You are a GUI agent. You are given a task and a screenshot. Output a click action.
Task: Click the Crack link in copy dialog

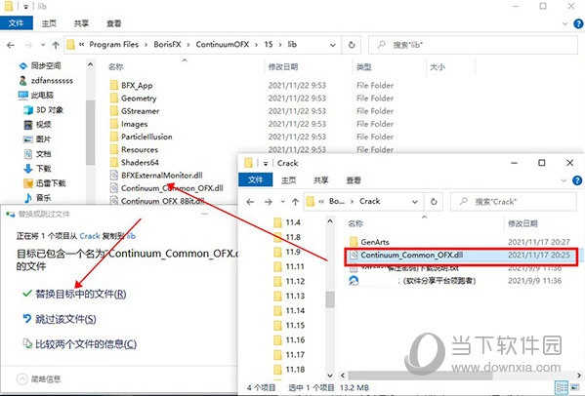[90, 236]
